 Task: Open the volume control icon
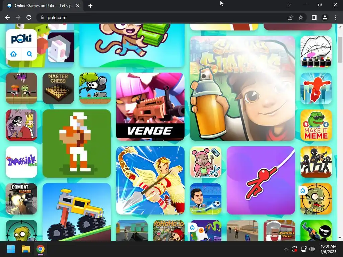pyautogui.click(x=312, y=249)
